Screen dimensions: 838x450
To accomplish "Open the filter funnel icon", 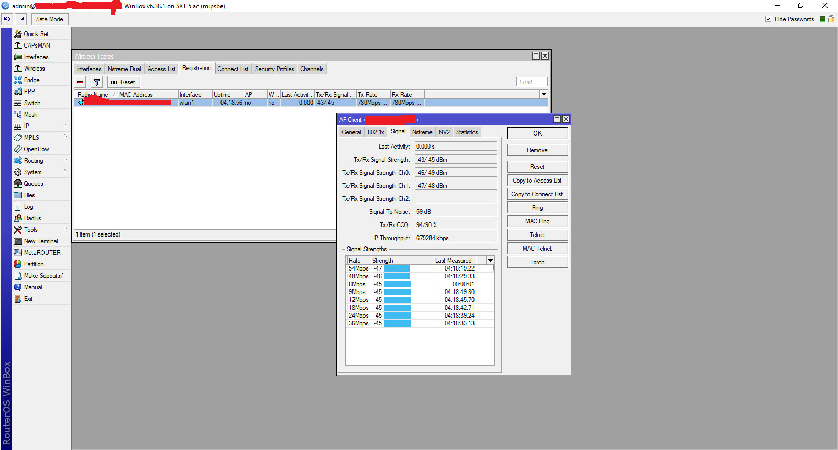I will tap(97, 82).
